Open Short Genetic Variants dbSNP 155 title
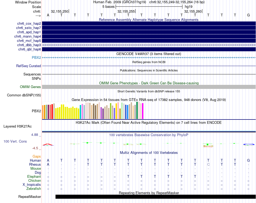The width and height of the screenshot is (256, 203). pos(149,91)
